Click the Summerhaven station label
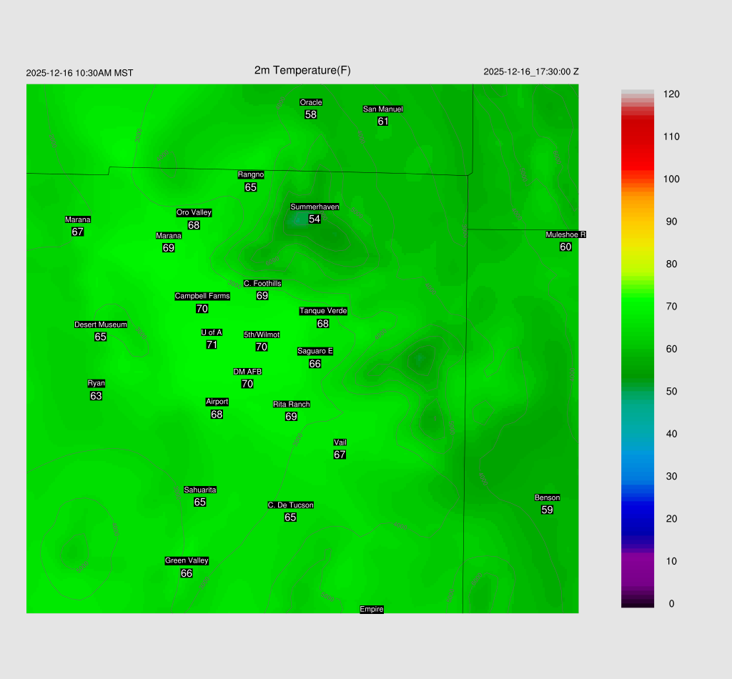The image size is (732, 679). coord(315,207)
